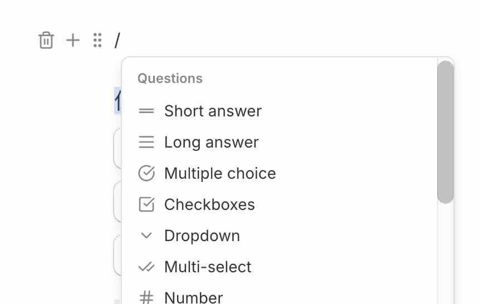Click the six-dot drag handle icon
Screen dimensions: 480x304
click(97, 41)
